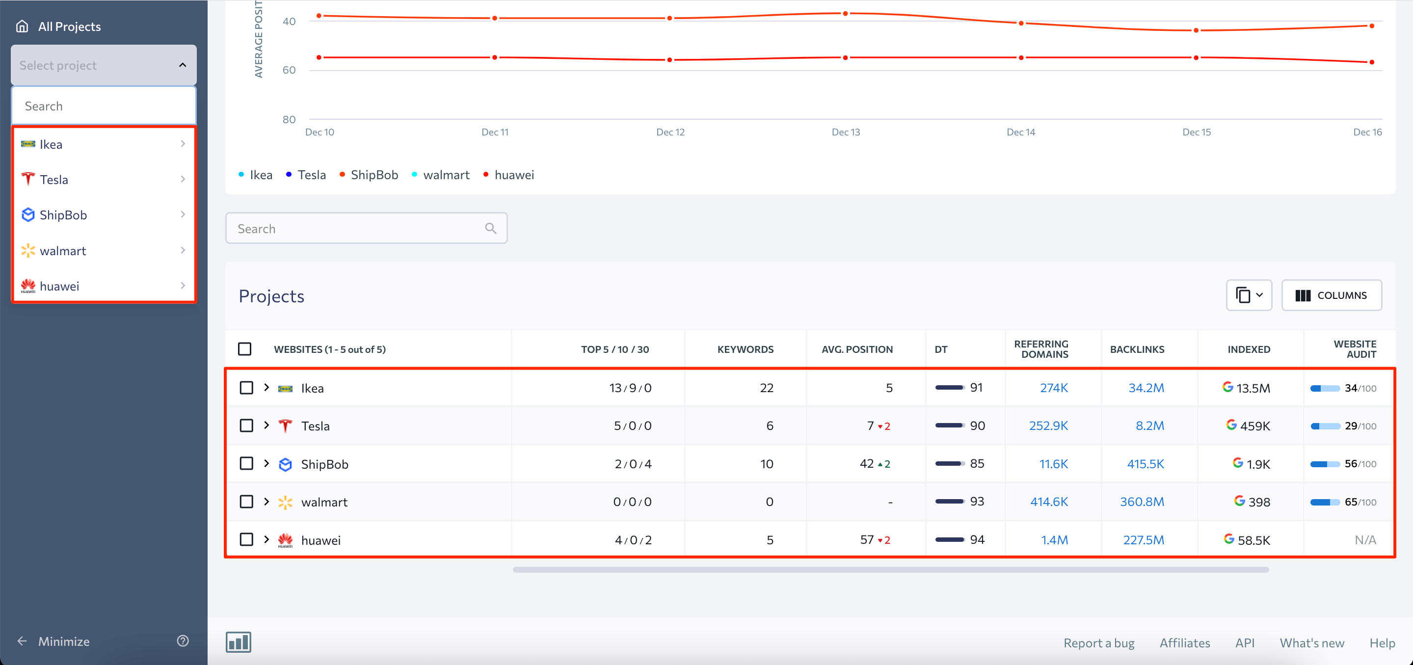Toggle huawei series in chart legend
This screenshot has height=665, width=1413.
click(x=508, y=175)
